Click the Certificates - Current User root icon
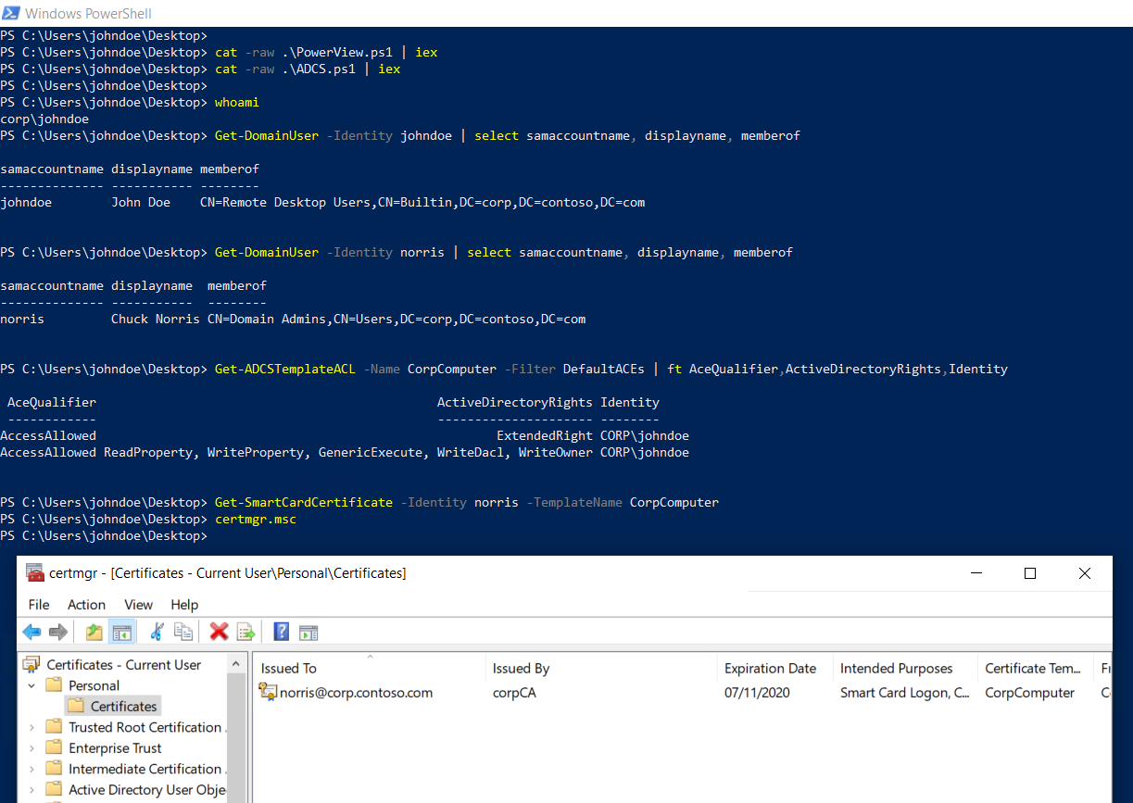 (32, 664)
